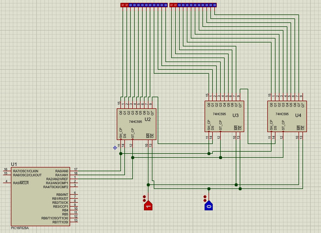
Task: Select the RA5/MCLR pin 4 on U1
Action: point(7,183)
